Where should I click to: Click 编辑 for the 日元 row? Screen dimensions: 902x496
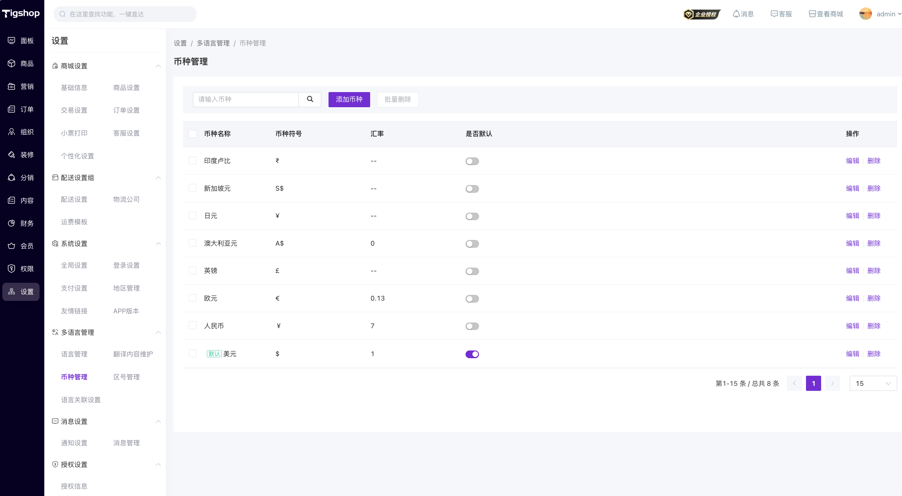click(852, 216)
